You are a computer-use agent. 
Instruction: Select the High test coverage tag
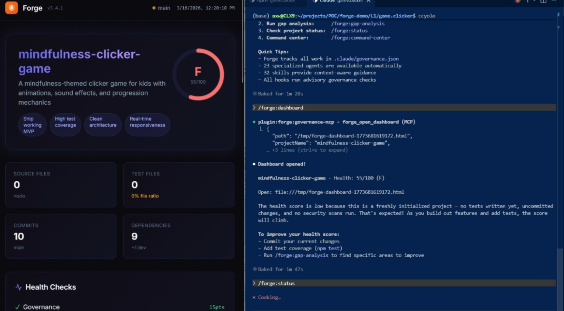click(x=65, y=125)
